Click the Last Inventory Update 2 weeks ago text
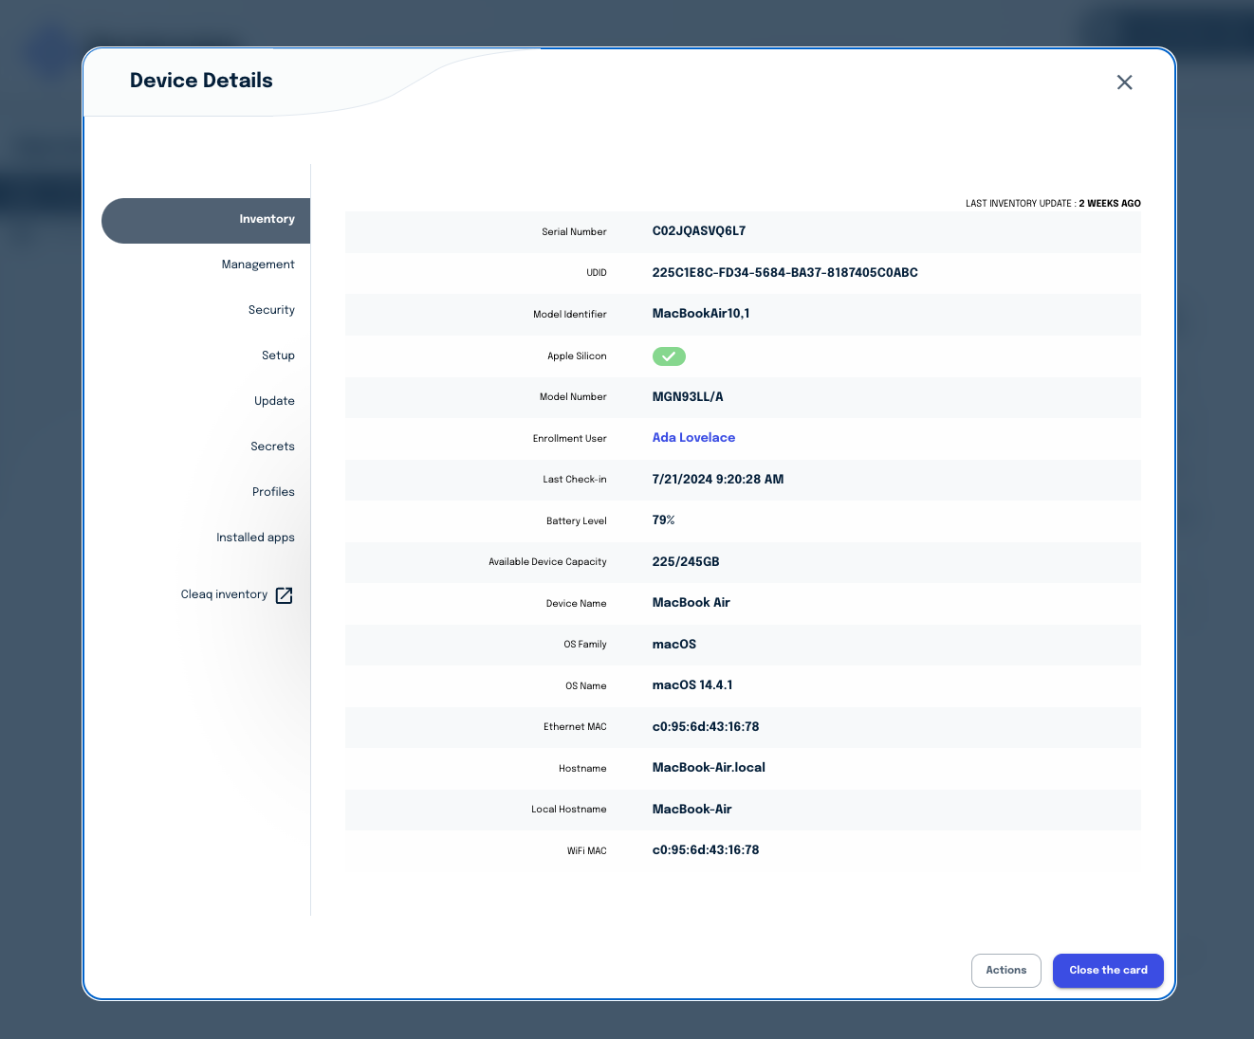The image size is (1254, 1039). click(x=1053, y=204)
